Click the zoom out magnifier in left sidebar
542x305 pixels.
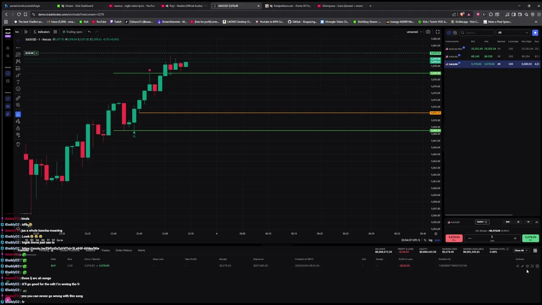8,56
